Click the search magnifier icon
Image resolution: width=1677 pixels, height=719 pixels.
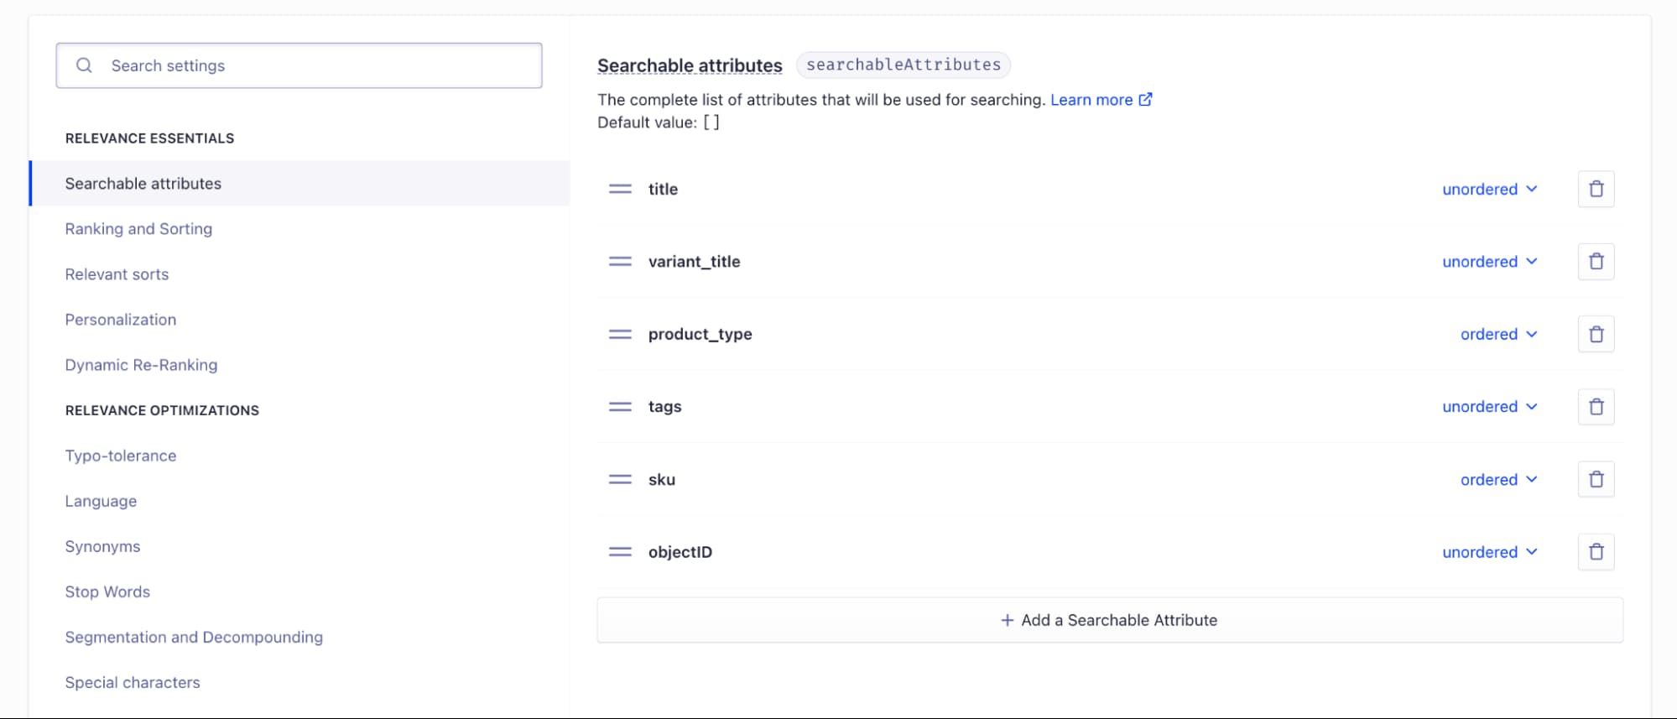click(x=84, y=65)
